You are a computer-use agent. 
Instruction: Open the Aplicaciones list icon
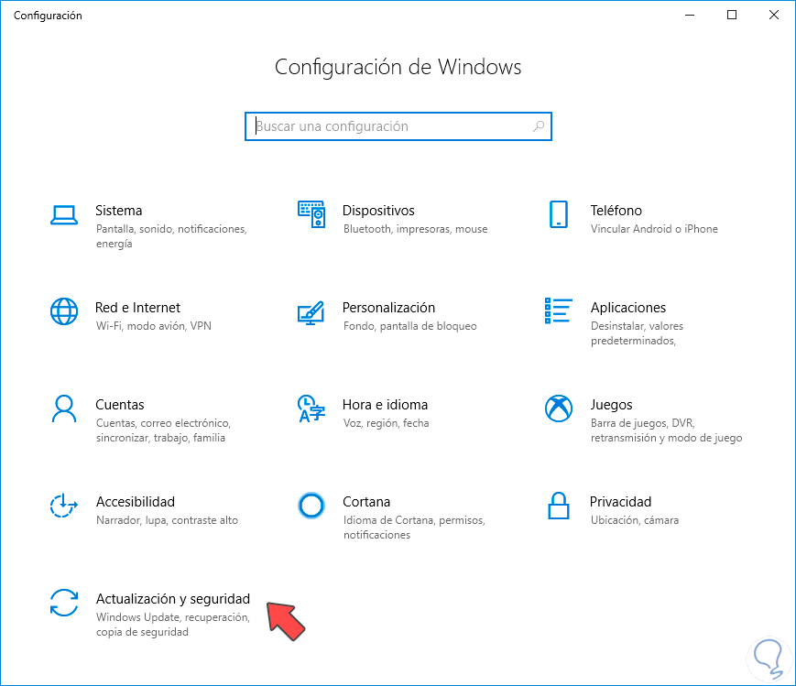(x=559, y=310)
